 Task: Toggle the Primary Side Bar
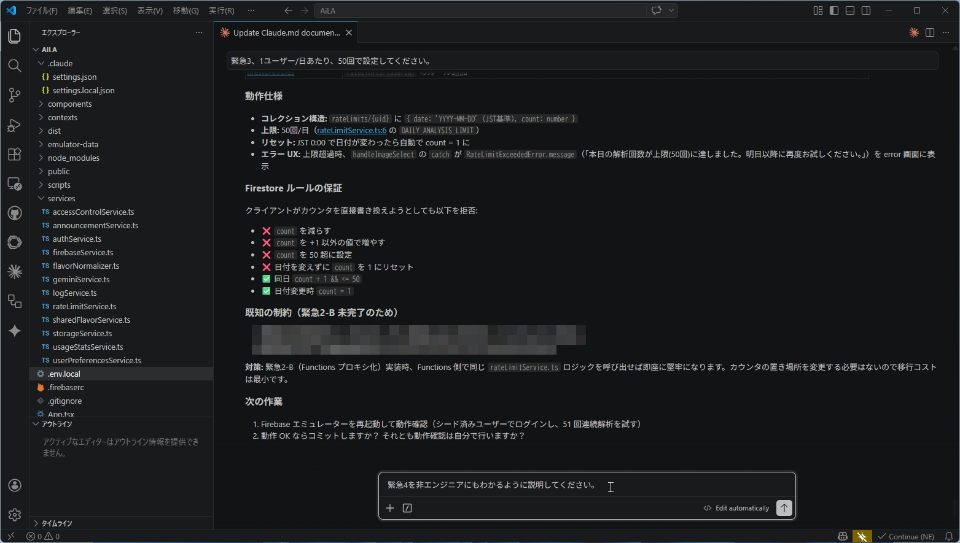834,10
